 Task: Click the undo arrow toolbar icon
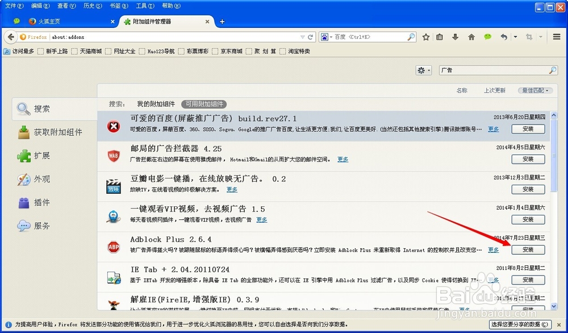pos(503,36)
